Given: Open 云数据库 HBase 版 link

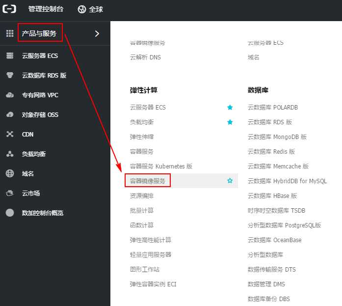Looking at the screenshot, I should 272,196.
